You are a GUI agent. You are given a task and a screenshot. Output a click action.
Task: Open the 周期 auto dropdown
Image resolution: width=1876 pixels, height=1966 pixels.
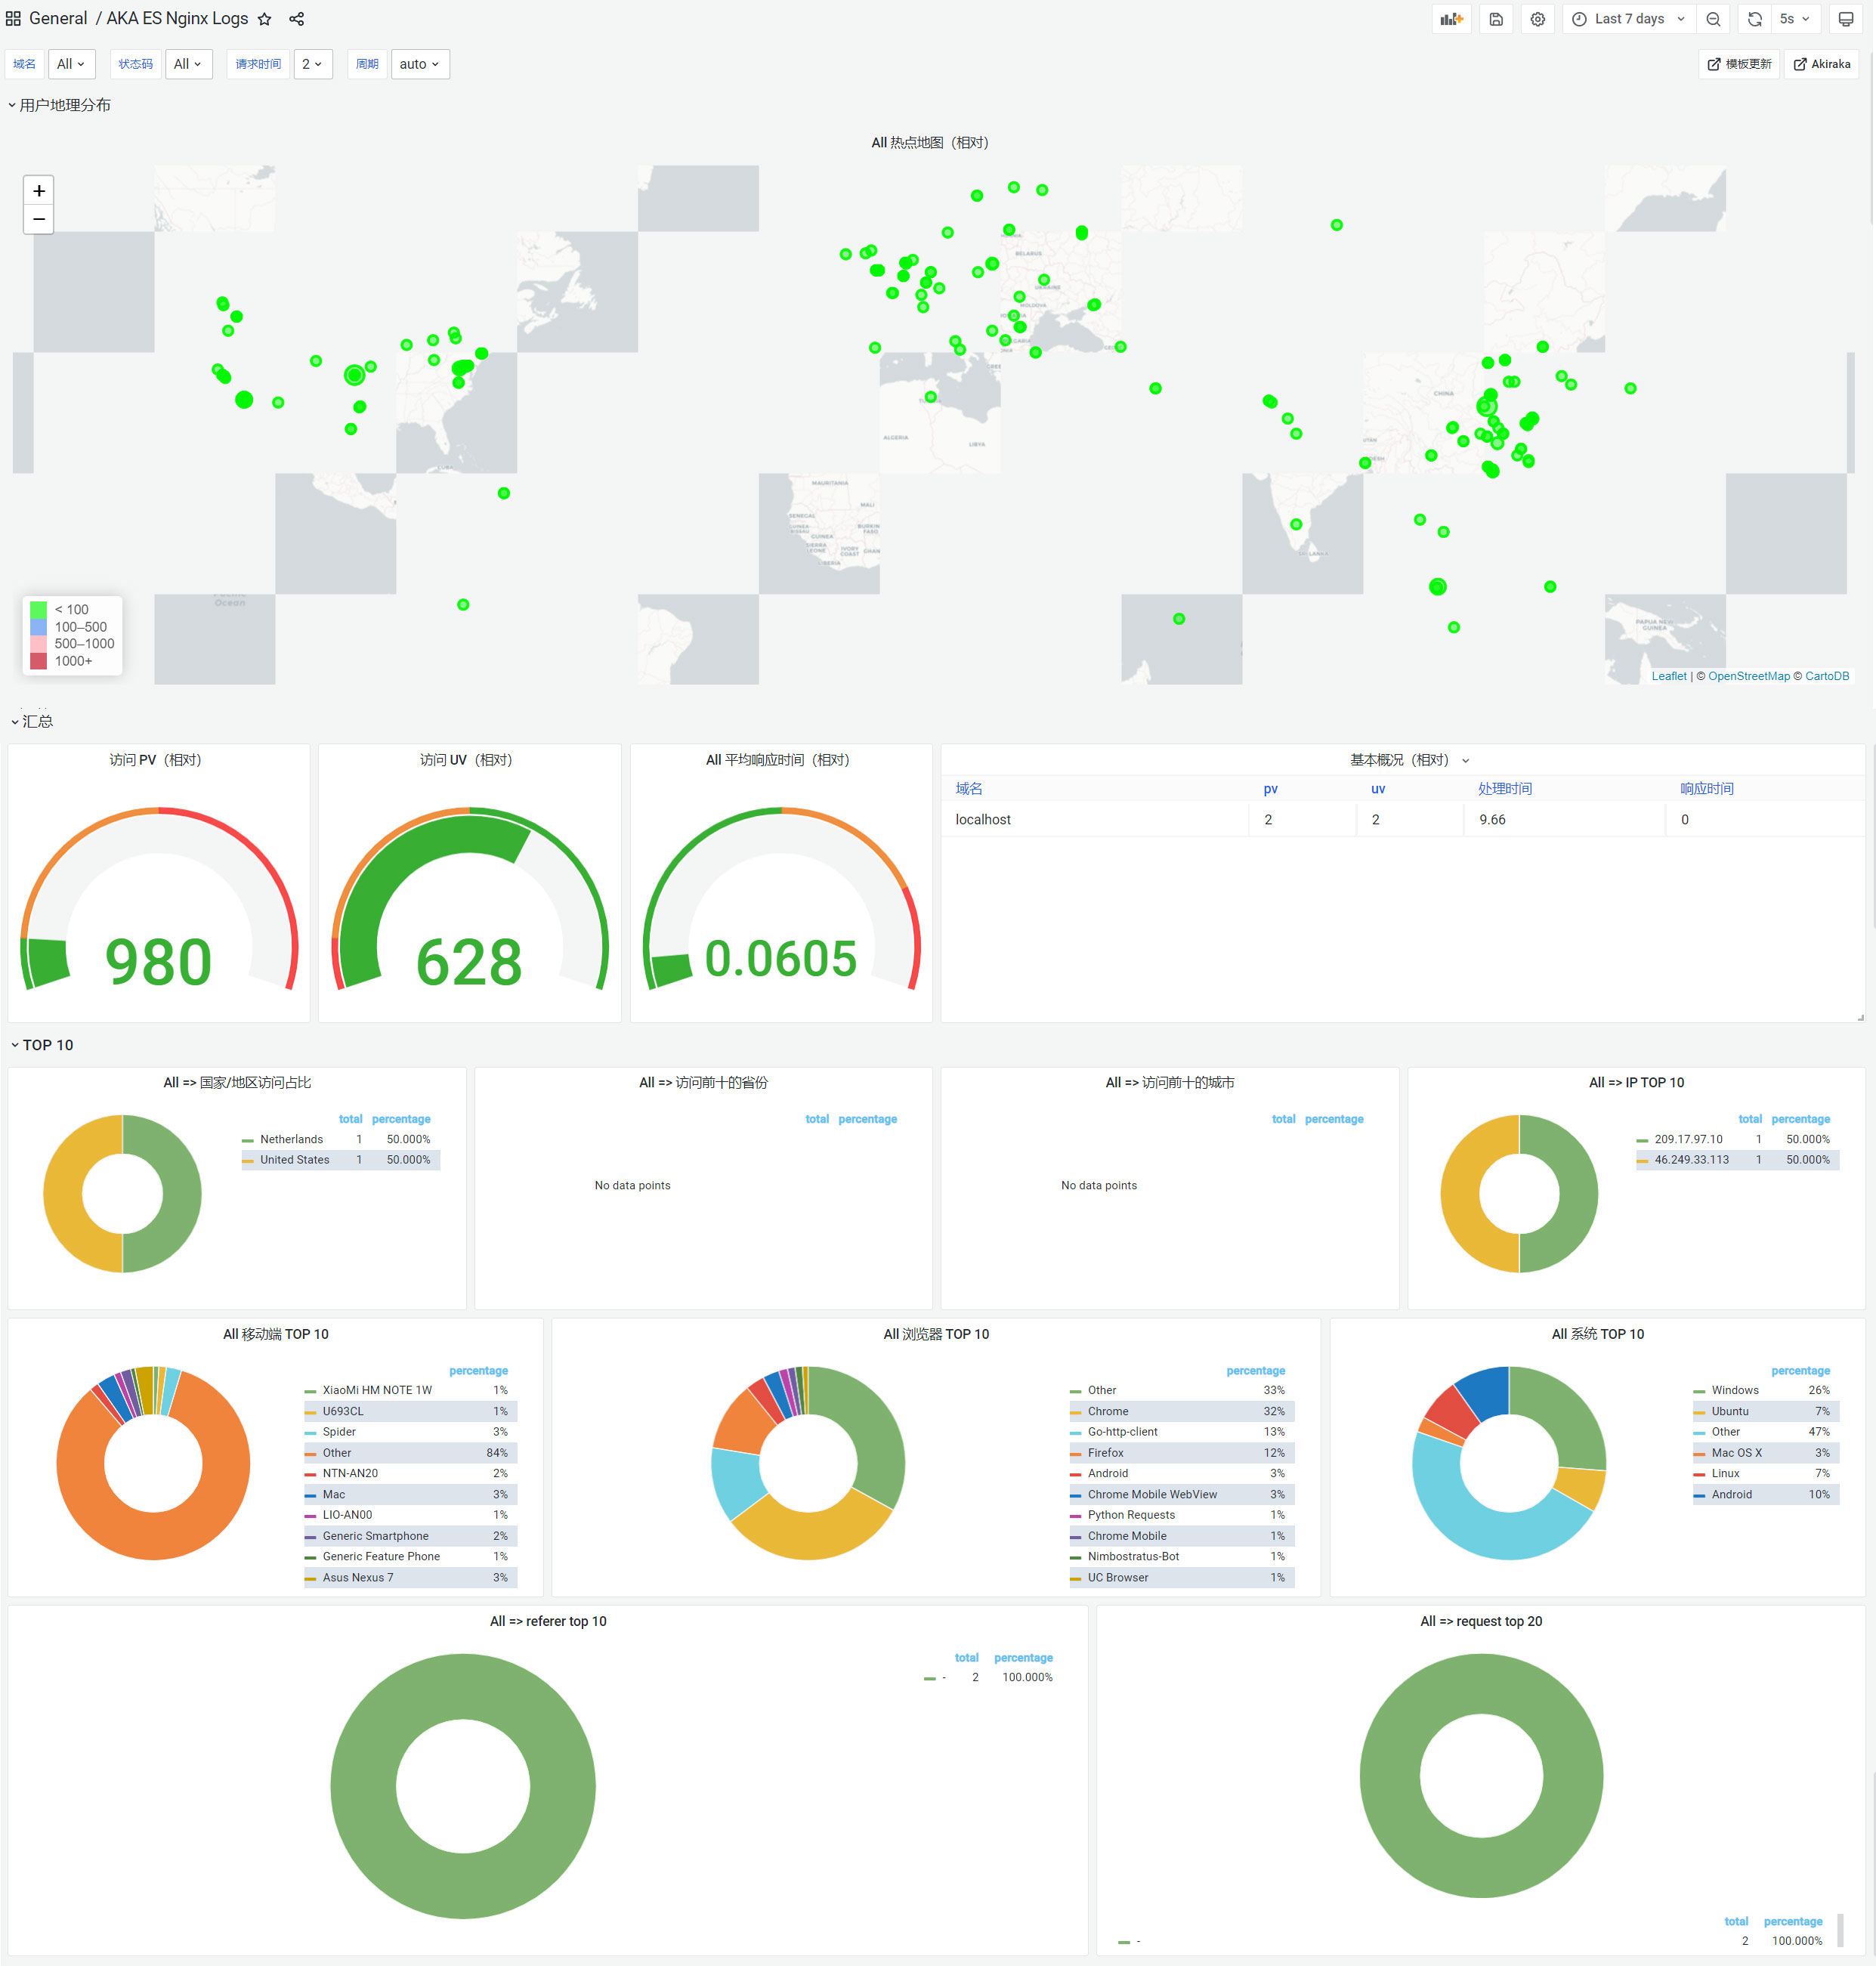pos(420,64)
